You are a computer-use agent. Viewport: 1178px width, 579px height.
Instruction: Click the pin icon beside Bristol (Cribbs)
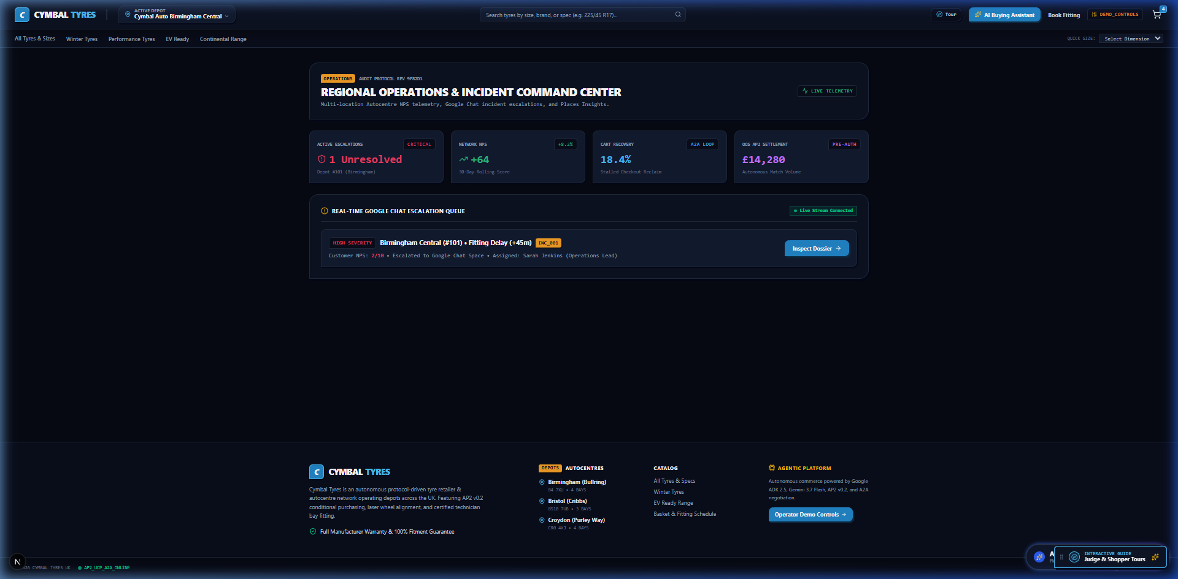point(542,501)
